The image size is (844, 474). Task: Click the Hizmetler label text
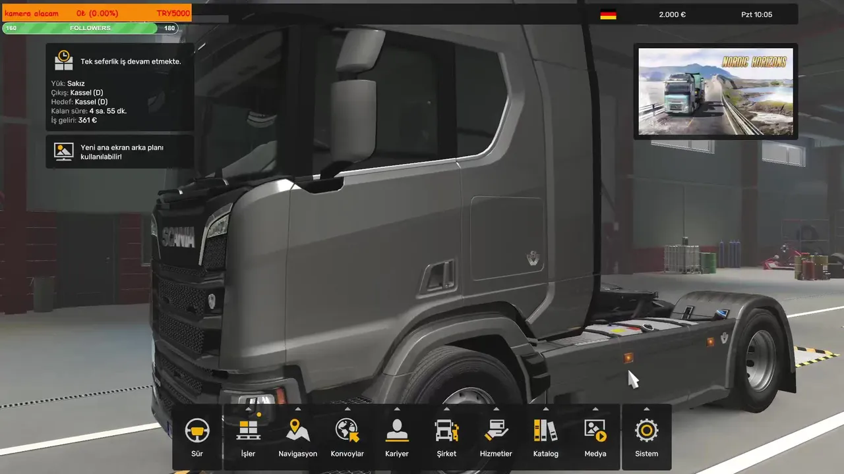click(496, 454)
